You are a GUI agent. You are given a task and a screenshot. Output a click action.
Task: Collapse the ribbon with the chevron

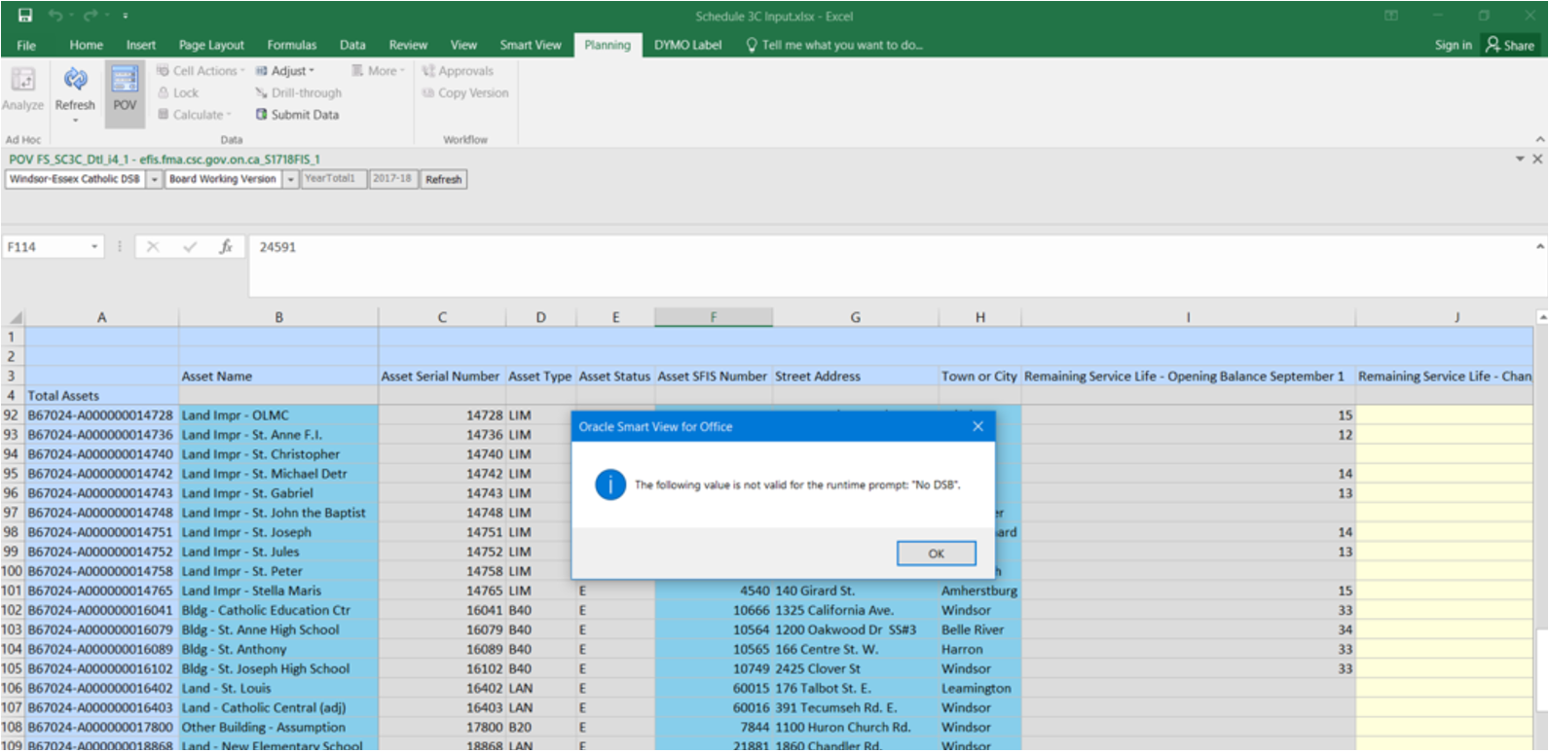coord(1539,139)
